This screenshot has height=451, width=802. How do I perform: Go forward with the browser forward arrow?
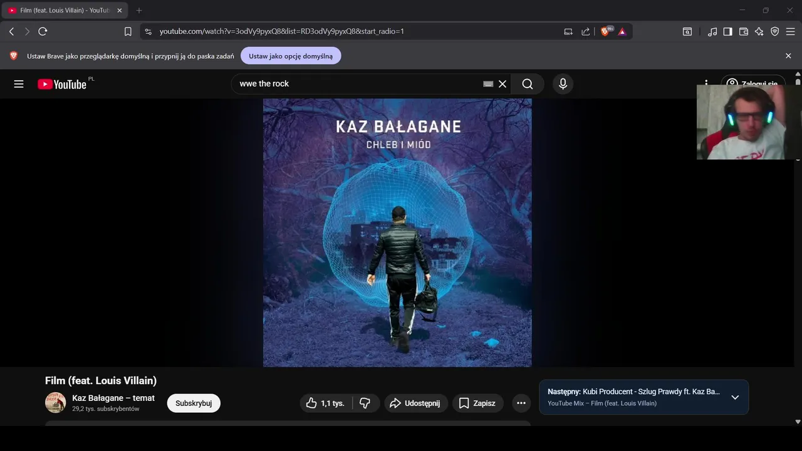(x=27, y=31)
